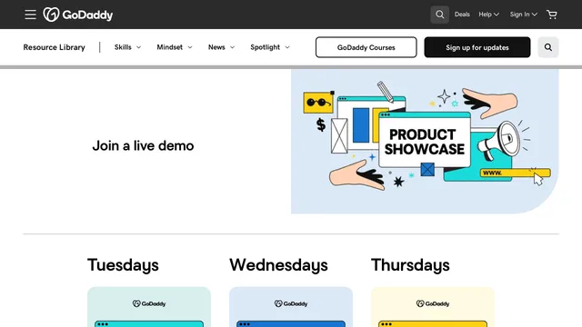Open the Deals link
This screenshot has height=327, width=582.
click(x=462, y=15)
